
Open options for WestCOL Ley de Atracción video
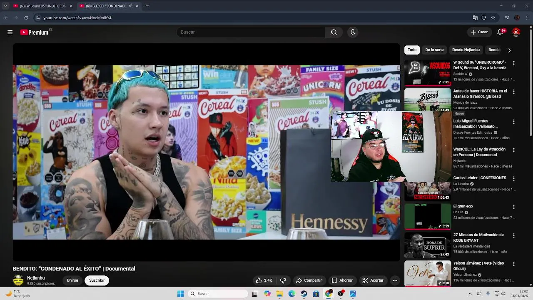(x=514, y=150)
